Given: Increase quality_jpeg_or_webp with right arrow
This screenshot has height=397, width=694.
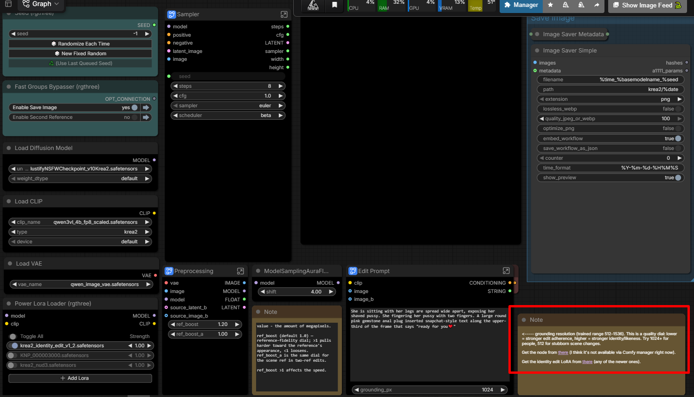Looking at the screenshot, I should (679, 119).
